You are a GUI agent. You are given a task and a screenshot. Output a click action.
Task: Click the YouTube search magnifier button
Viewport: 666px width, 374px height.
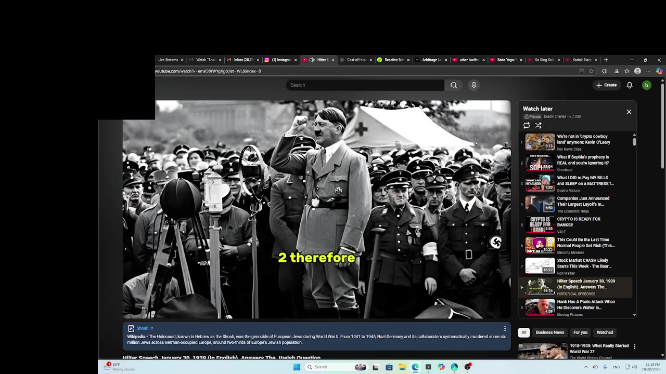[454, 85]
